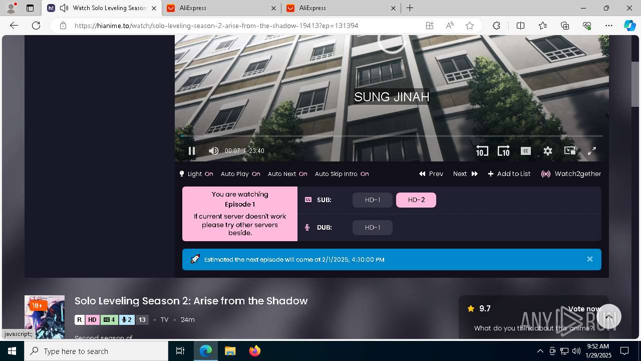
Task: Open browser extensions menu
Action: (496, 26)
